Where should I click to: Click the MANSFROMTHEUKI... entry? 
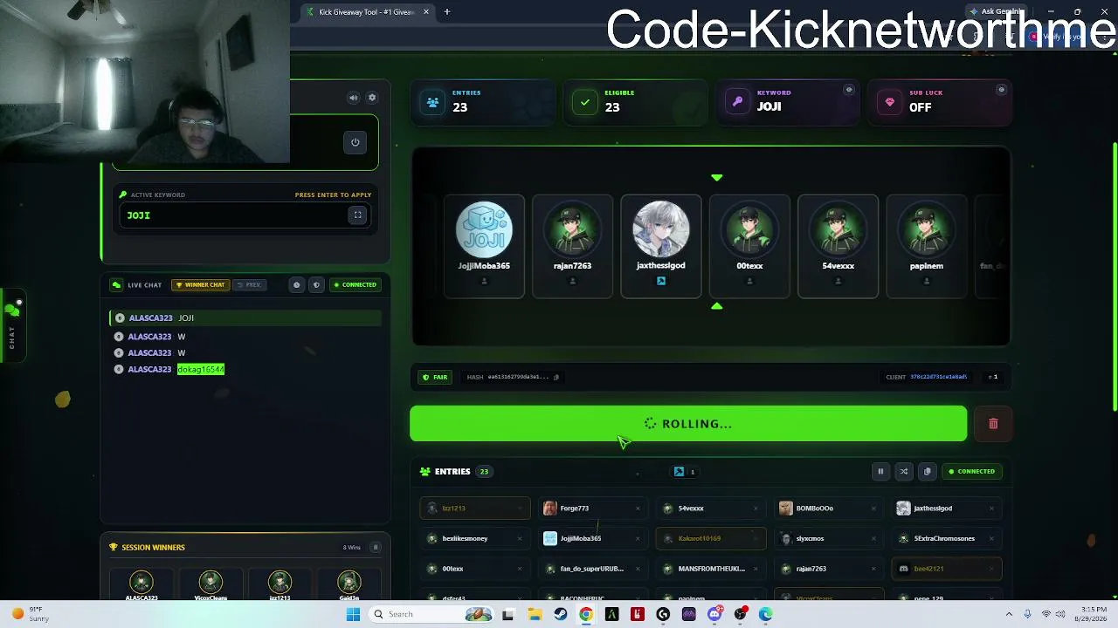711,569
